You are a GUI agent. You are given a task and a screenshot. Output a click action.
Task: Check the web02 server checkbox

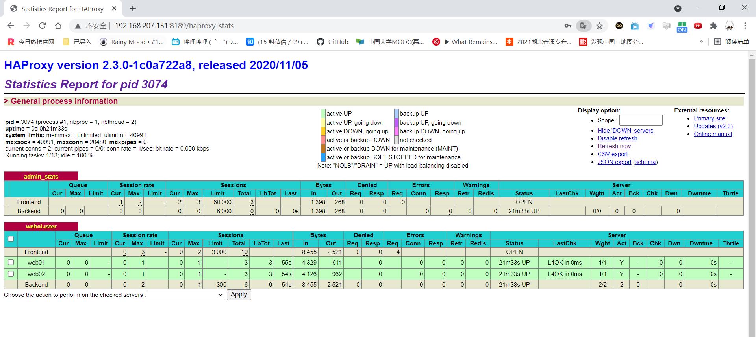click(11, 274)
